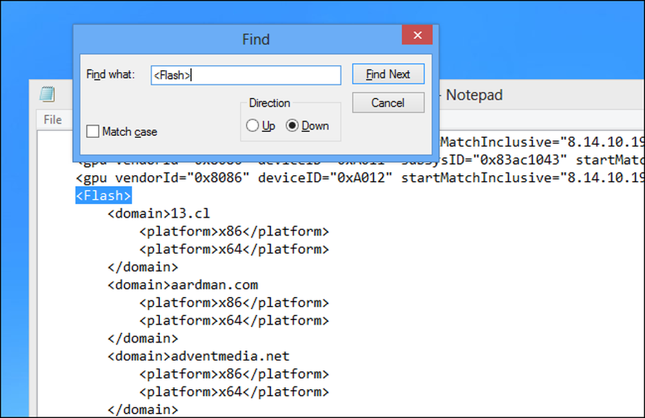This screenshot has height=418, width=645.
Task: Click the <domain>aardman.com line
Action: click(x=183, y=285)
